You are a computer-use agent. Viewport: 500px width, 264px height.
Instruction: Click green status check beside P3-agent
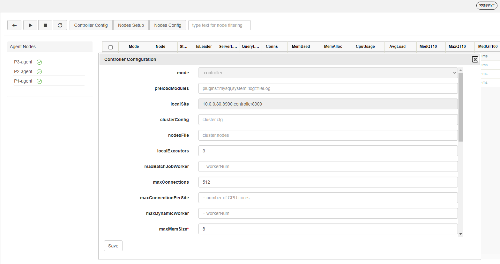(39, 62)
